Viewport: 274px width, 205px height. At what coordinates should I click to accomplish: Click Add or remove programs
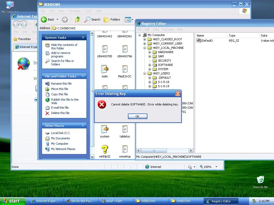[60, 54]
